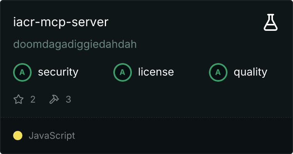Click the license label text
293x154 pixels.
coord(156,72)
